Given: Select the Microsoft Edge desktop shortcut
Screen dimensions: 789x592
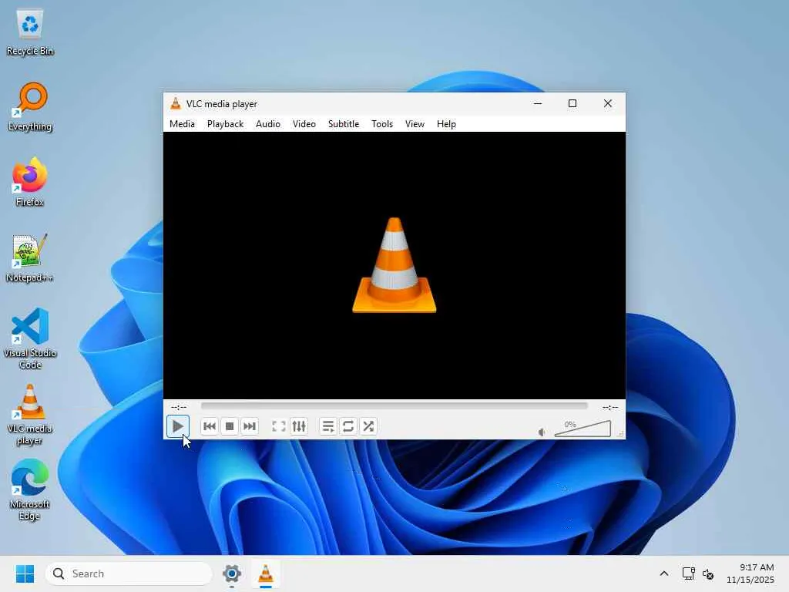Looking at the screenshot, I should coord(30,489).
